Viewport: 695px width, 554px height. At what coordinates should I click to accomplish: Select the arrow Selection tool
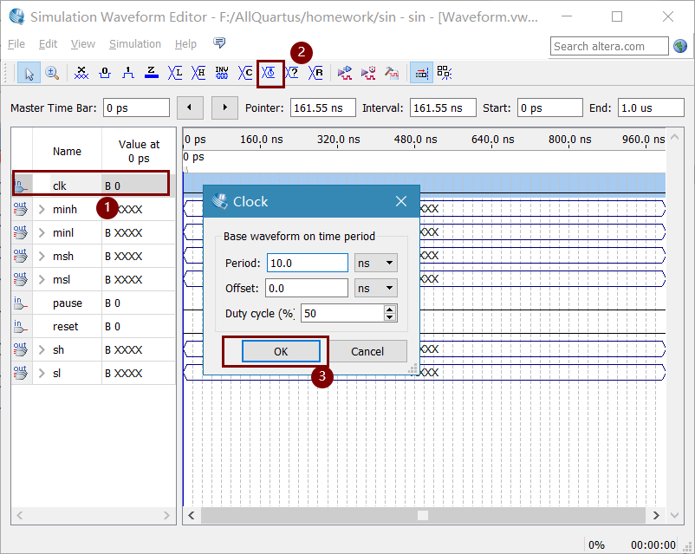(29, 73)
